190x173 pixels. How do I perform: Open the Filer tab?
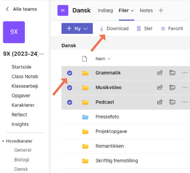click(123, 10)
